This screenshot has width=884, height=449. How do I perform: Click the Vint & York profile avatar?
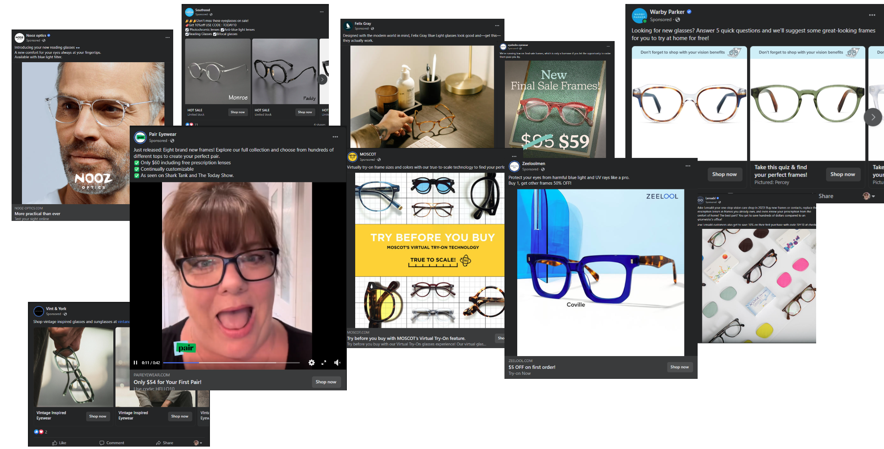click(39, 311)
